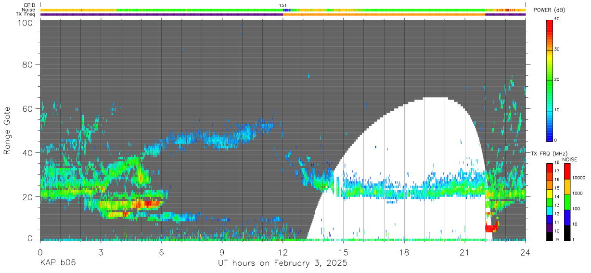The width and height of the screenshot is (591, 273).
Task: Click the NOISE legend title
Action: coord(570,159)
